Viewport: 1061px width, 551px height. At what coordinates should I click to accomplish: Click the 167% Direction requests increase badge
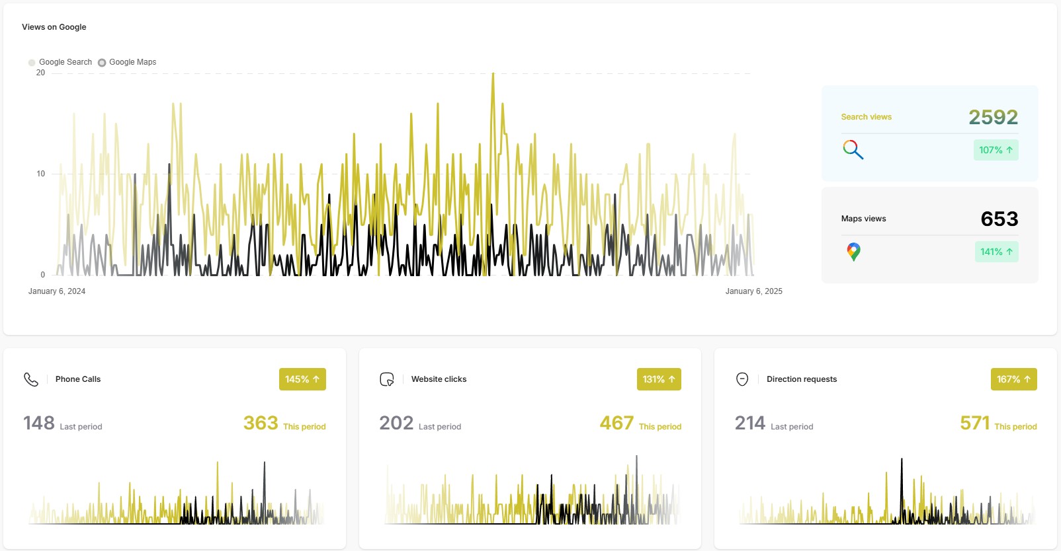[x=1013, y=379]
